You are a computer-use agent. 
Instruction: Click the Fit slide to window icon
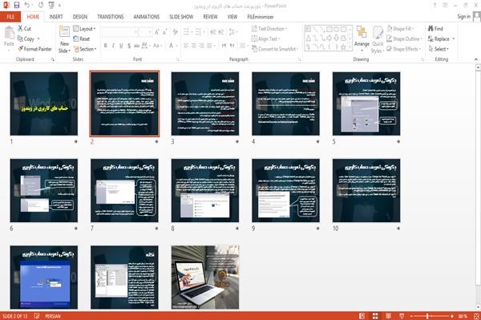[476, 316]
